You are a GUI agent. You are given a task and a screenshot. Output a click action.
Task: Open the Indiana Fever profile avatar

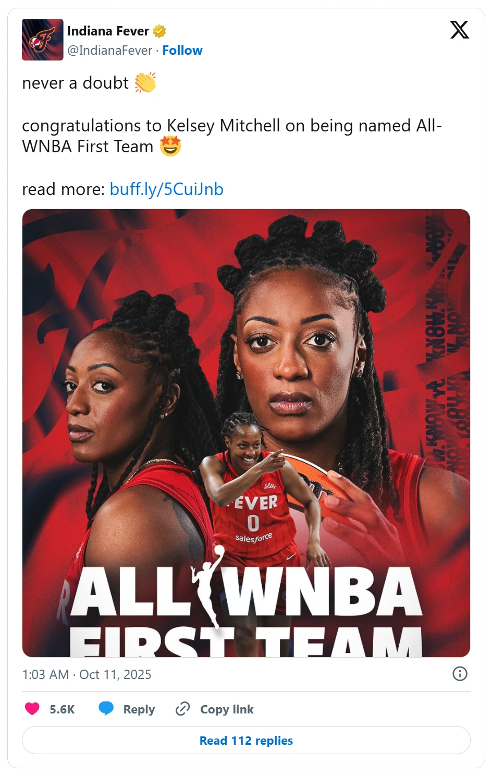pos(42,40)
